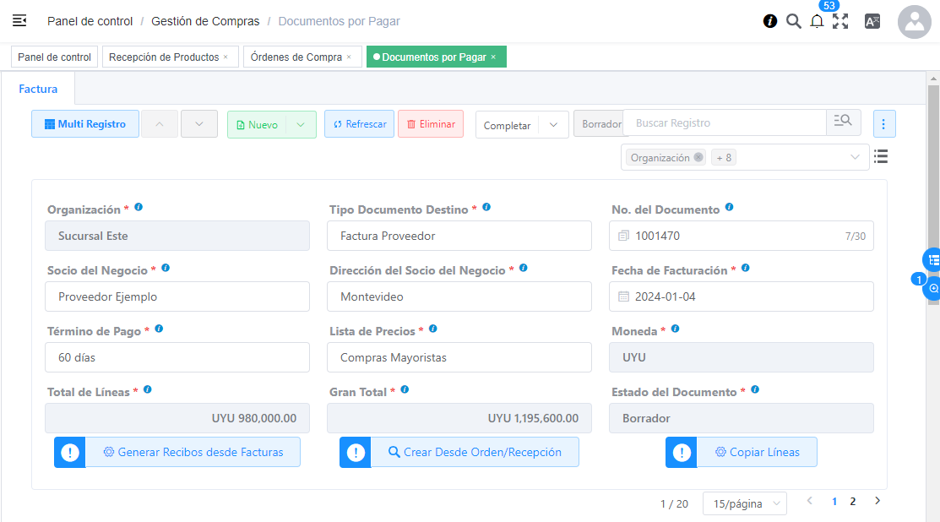The width and height of the screenshot is (940, 522).
Task: Click the Refrescar button
Action: [359, 124]
